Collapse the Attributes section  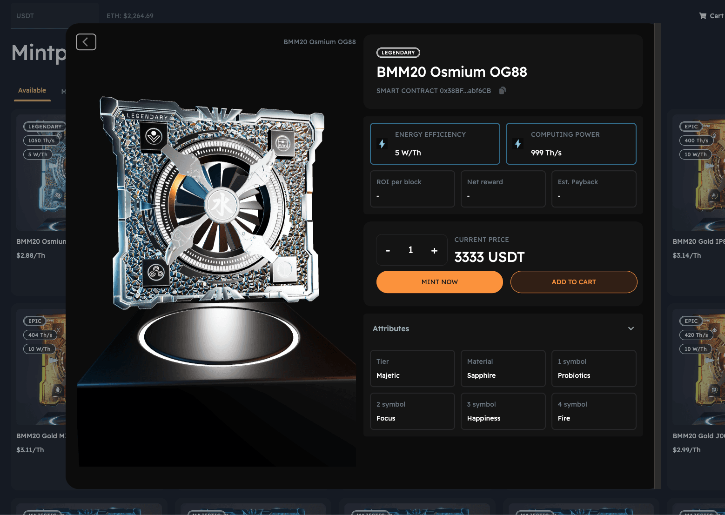click(x=631, y=328)
